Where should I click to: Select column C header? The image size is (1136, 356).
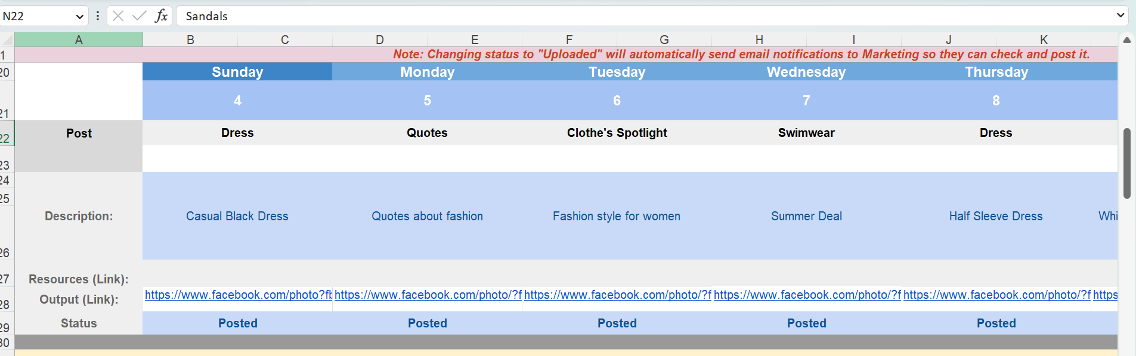[285, 40]
